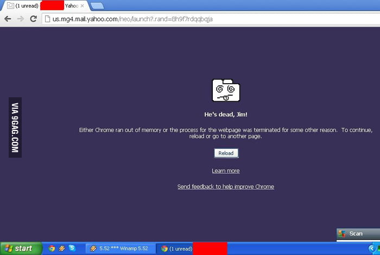The height and width of the screenshot is (255, 380).
Task: Close the Yahoo mail tab
Action: click(82, 5)
